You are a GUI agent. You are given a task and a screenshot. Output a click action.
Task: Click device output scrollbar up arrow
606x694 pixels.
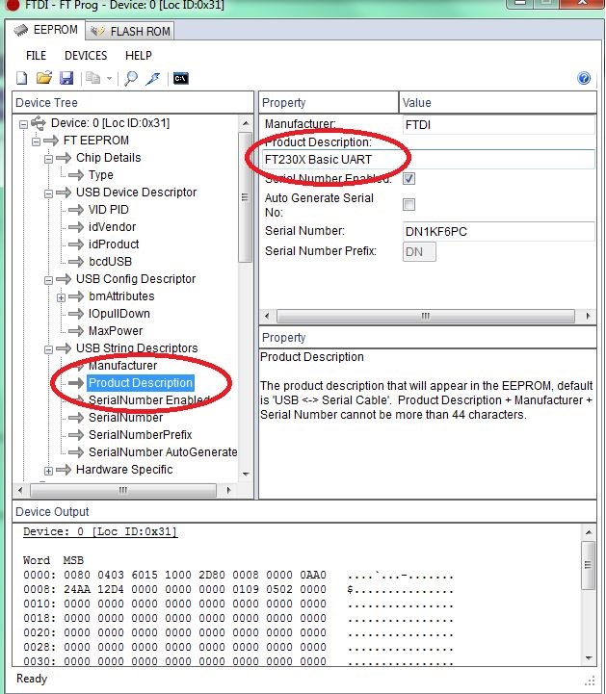(x=589, y=532)
